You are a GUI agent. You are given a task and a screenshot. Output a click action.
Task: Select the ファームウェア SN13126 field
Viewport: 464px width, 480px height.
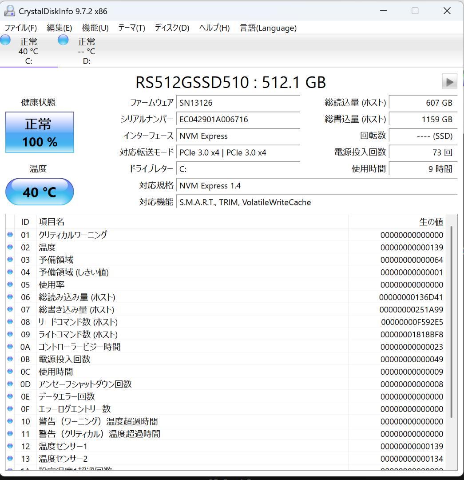238,102
